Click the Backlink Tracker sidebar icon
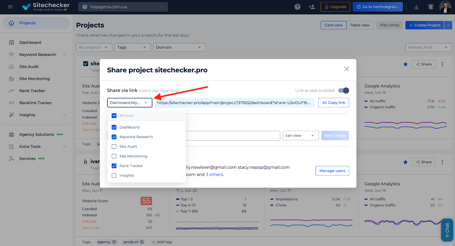This screenshot has width=455, height=246. pos(11,103)
